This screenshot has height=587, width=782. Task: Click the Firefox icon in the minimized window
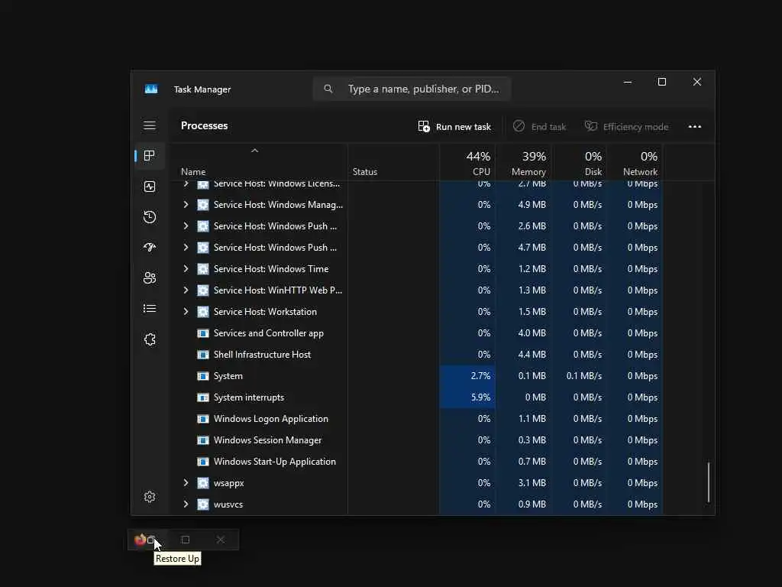[141, 540]
